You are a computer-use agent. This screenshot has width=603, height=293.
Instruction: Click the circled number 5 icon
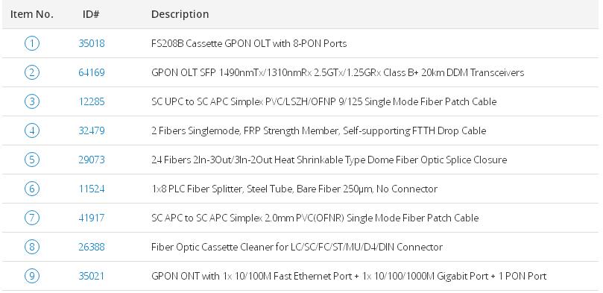tap(31, 160)
